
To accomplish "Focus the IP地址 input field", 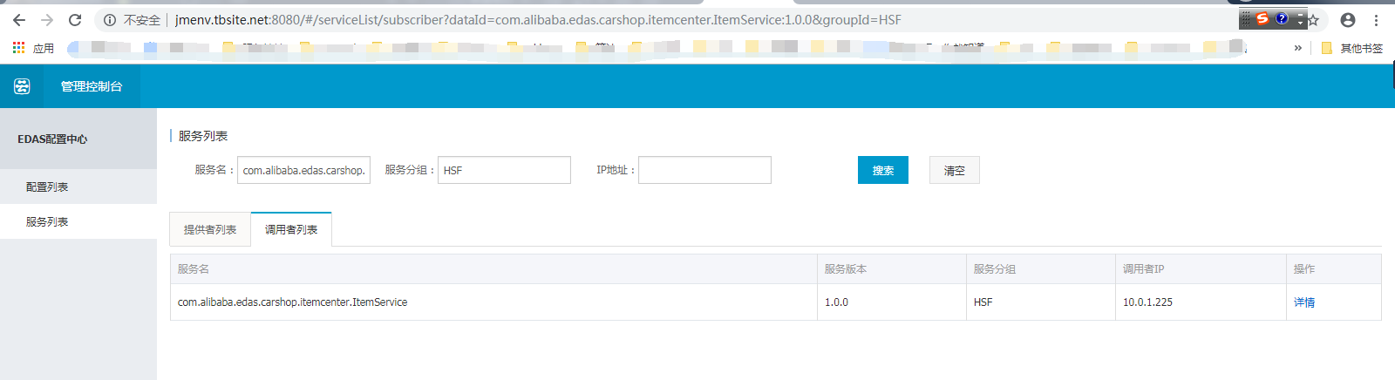I will click(704, 170).
